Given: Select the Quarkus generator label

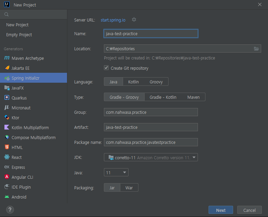Looking at the screenshot, I should tap(19, 98).
